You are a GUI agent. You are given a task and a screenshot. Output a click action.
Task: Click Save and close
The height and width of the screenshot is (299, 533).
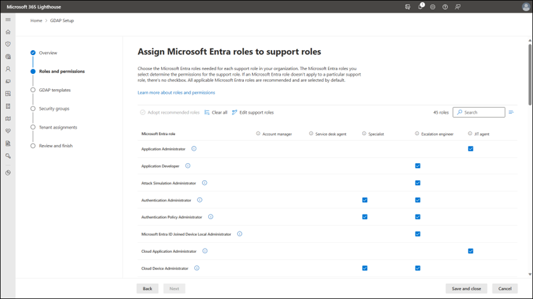click(x=467, y=288)
